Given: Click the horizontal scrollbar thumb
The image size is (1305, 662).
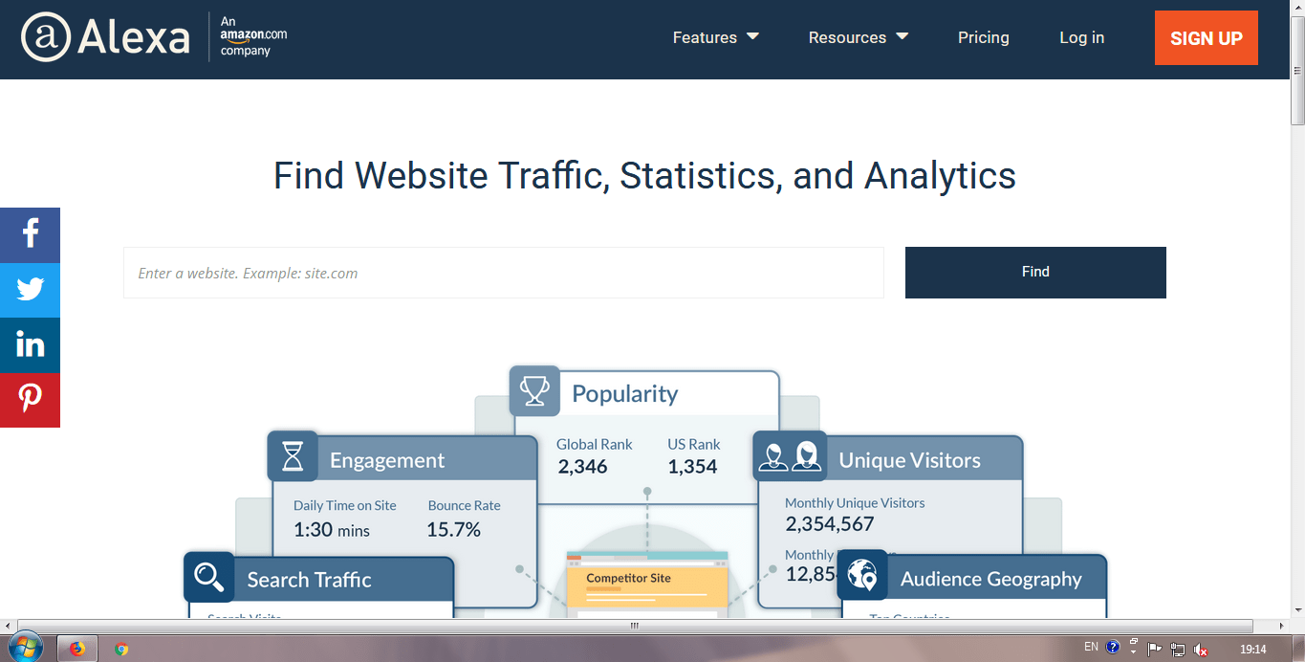Looking at the screenshot, I should click(x=634, y=626).
